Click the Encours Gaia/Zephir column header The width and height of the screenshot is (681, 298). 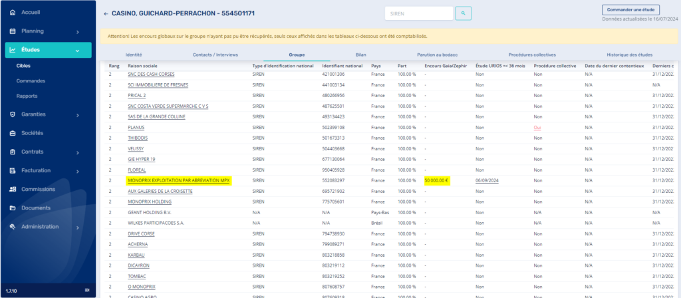[446, 66]
